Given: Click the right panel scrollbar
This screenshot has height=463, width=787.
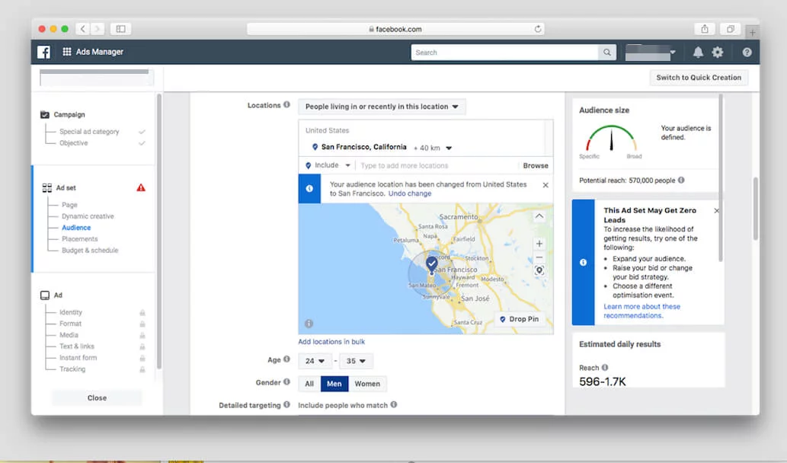Looking at the screenshot, I should pyautogui.click(x=721, y=178).
